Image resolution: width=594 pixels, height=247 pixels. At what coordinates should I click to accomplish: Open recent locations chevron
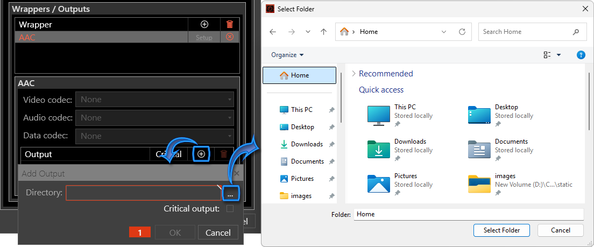pos(308,32)
